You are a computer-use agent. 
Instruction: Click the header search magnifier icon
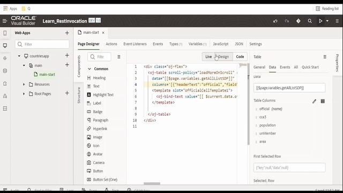tap(310, 21)
